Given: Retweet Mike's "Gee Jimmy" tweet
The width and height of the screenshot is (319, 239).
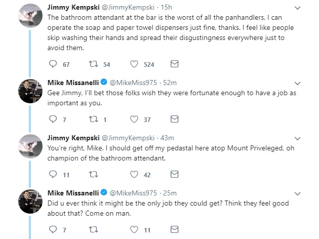Looking at the screenshot, I should [x=93, y=119].
